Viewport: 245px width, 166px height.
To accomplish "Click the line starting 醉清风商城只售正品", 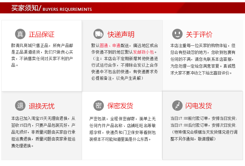I will [x=42, y=45].
